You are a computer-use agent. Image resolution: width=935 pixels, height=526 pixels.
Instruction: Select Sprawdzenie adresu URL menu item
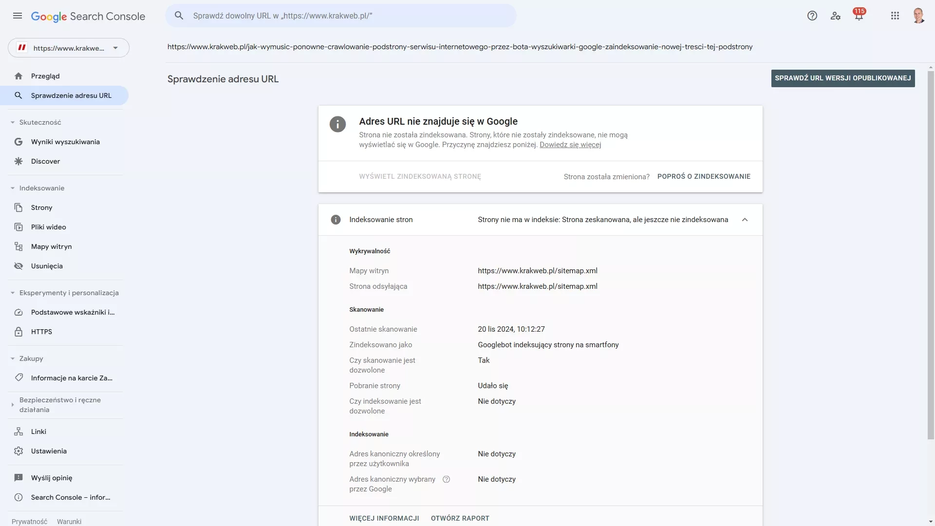(64, 95)
